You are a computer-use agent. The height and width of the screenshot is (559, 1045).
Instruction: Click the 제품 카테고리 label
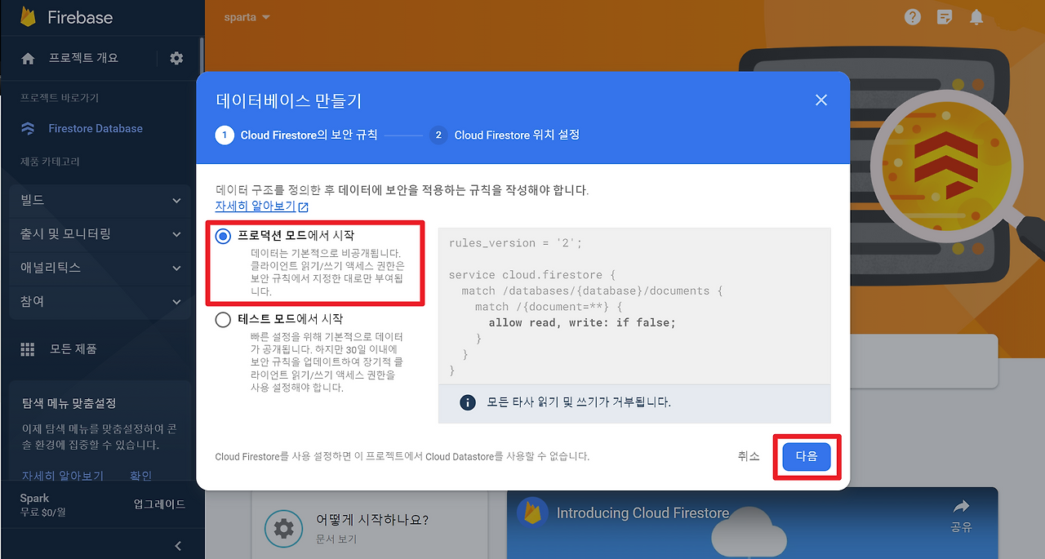(50, 162)
